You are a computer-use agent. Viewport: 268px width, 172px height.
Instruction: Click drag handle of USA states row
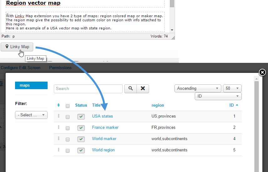point(58,116)
